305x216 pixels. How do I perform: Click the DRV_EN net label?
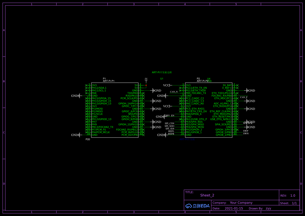click(x=169, y=115)
